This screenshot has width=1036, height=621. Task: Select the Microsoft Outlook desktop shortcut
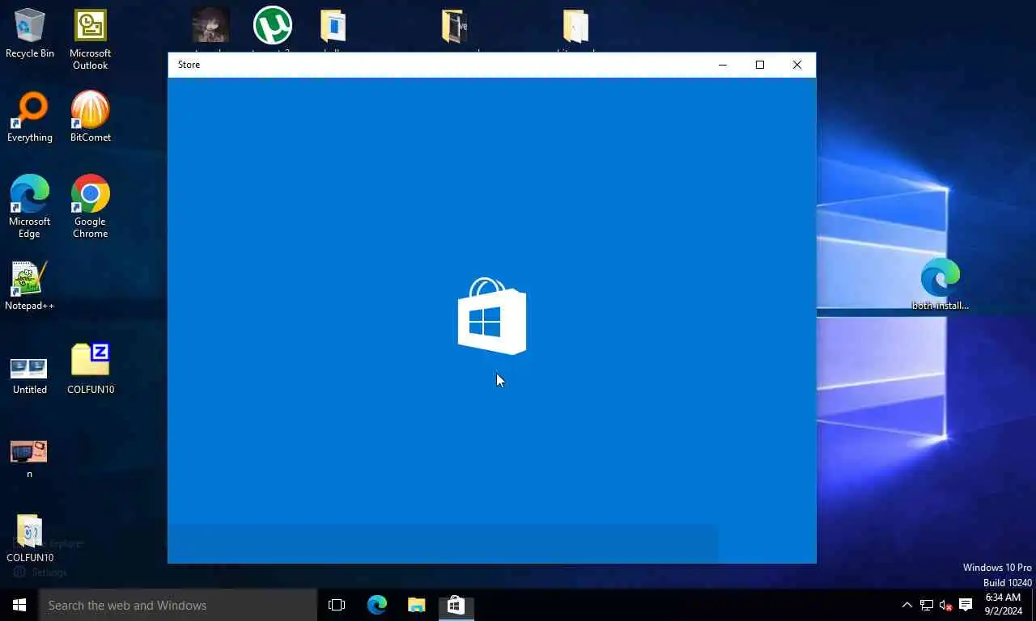[90, 39]
